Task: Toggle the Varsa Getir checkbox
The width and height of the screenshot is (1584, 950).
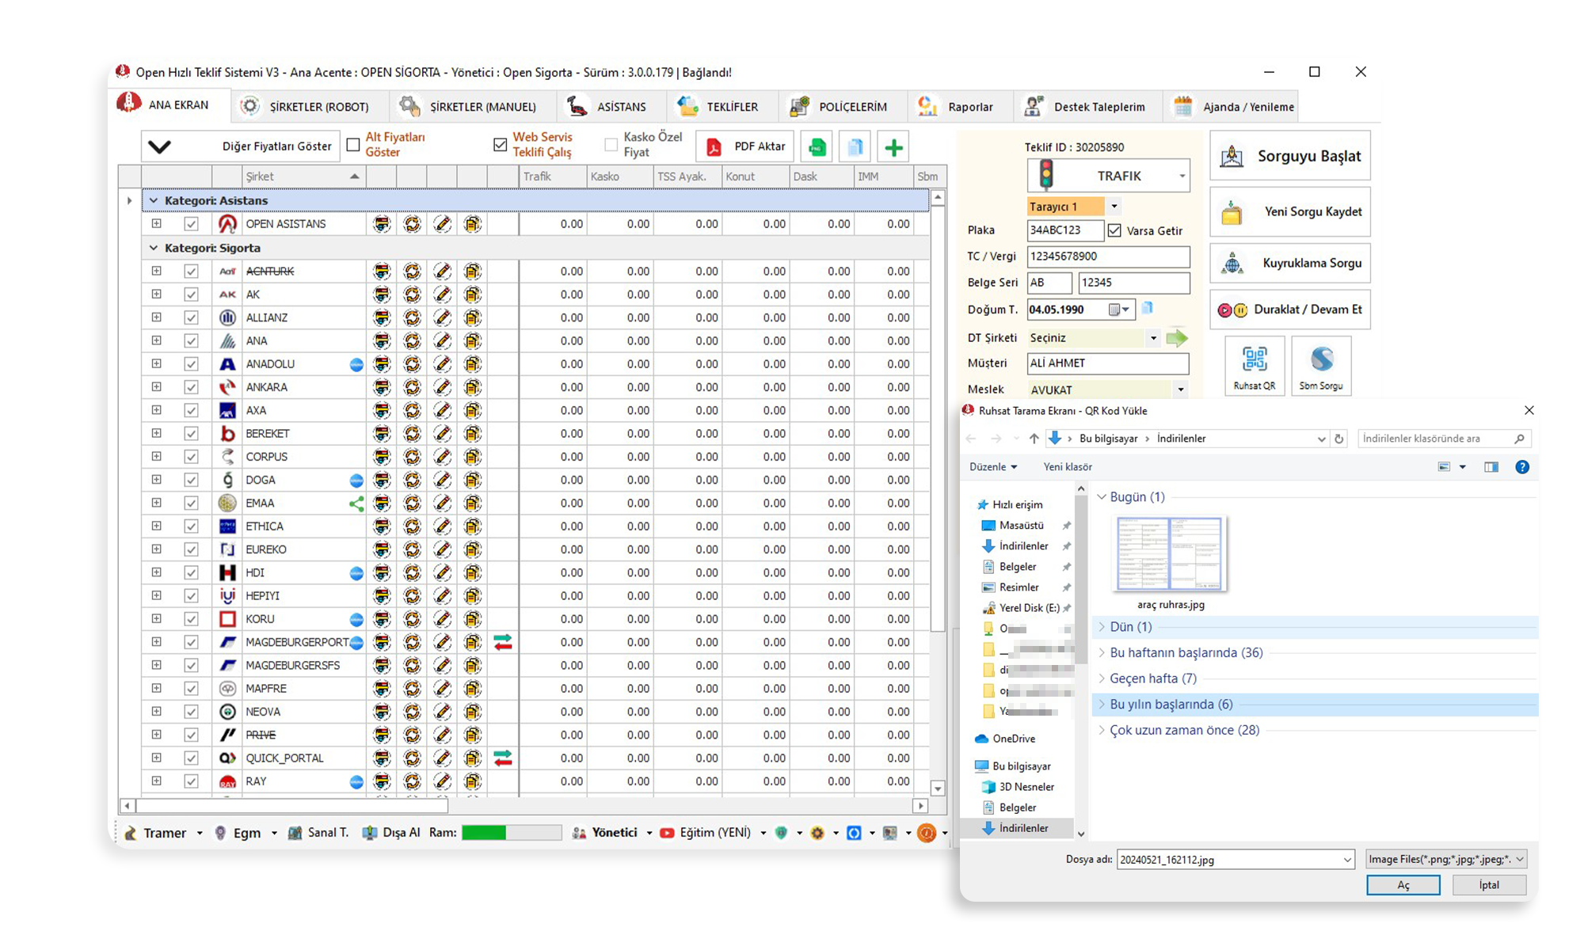Action: tap(1114, 230)
